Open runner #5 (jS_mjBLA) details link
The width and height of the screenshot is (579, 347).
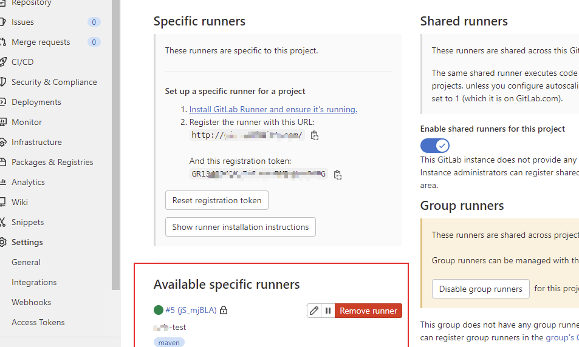[191, 310]
